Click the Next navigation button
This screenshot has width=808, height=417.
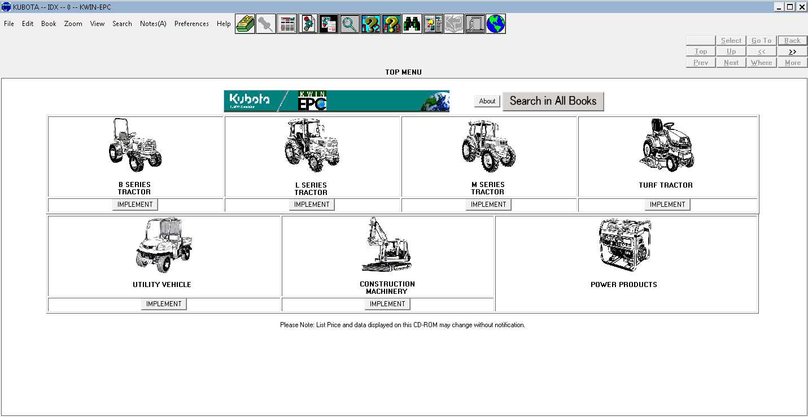[731, 63]
